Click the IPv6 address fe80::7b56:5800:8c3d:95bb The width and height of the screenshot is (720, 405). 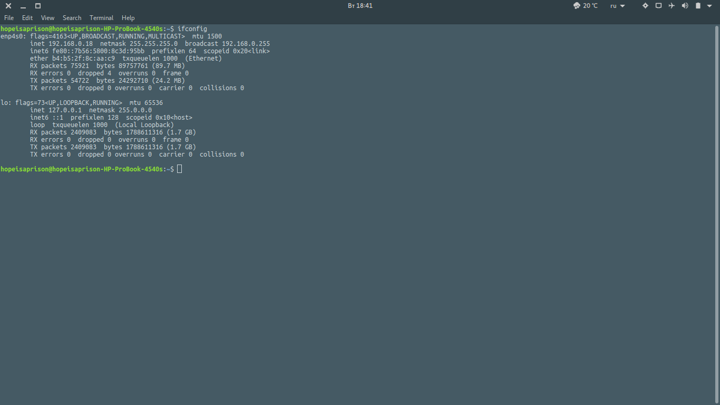tap(99, 51)
